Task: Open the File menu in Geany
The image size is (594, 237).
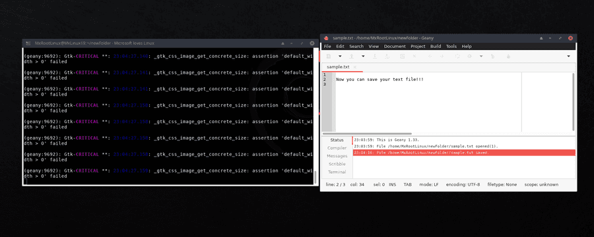Action: point(327,46)
